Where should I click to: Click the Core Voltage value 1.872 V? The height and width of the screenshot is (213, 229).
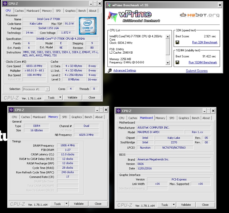point(66,33)
